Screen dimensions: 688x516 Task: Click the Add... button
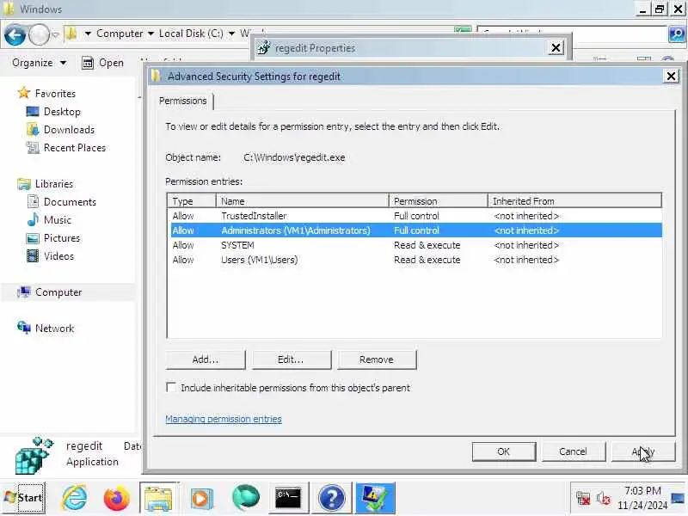click(x=206, y=359)
